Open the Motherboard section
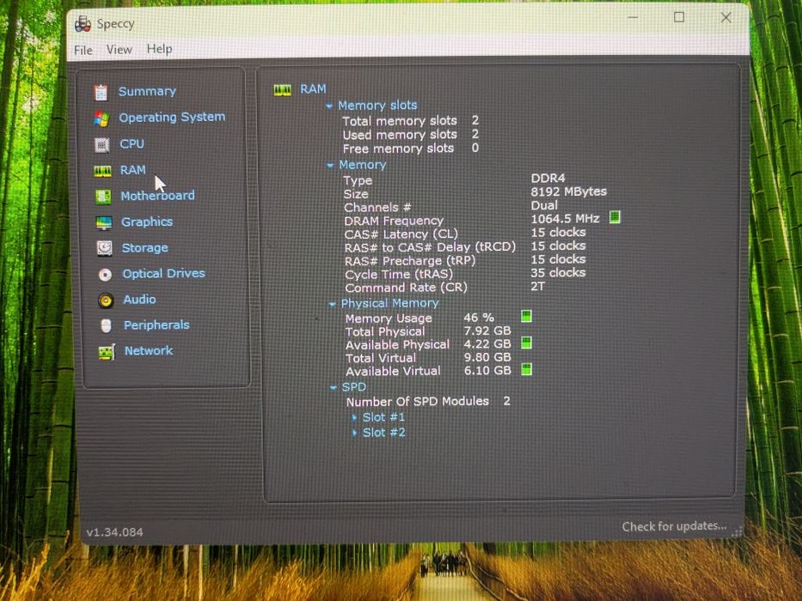 (x=157, y=196)
